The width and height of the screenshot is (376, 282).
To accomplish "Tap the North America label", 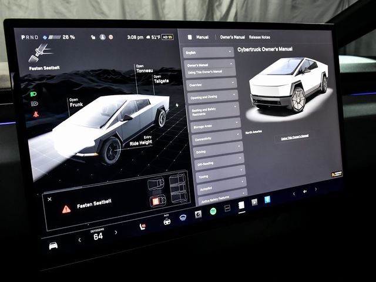I will tap(253, 132).
